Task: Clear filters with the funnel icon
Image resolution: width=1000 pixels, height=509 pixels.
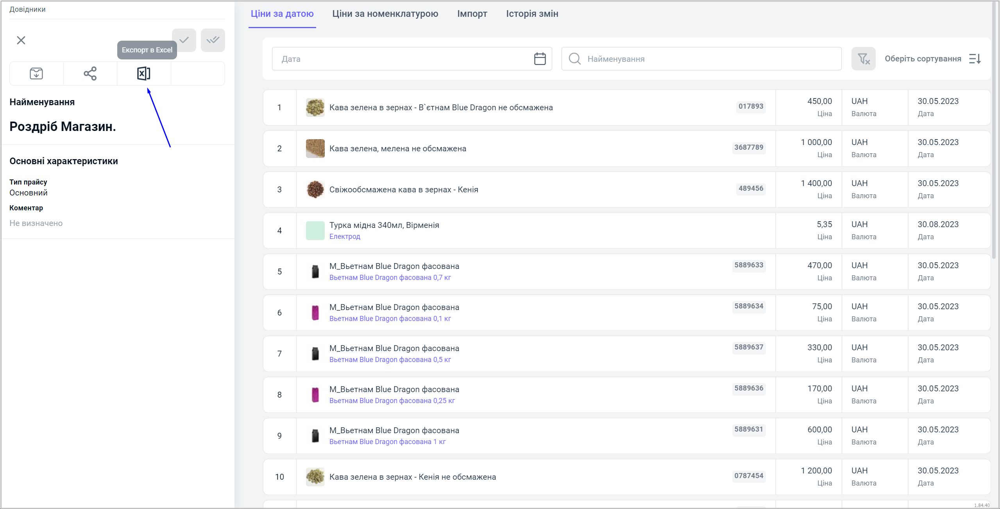Action: point(863,59)
